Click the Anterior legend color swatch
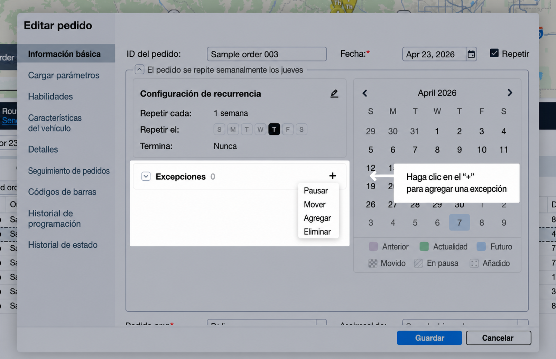The height and width of the screenshot is (359, 556). [x=373, y=246]
